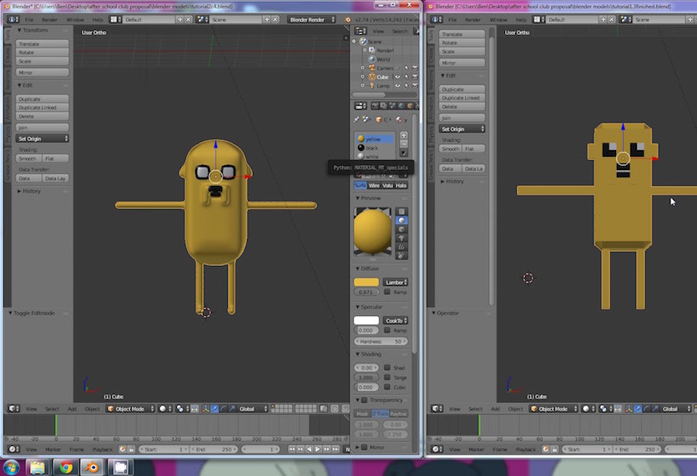The height and width of the screenshot is (476, 697).
Task: Open Set Origin dropdown in left window
Action: tap(43, 138)
